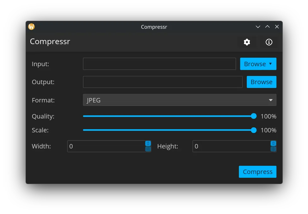Viewport: 308px width, 214px height.
Task: Decrease Width with the down stepper
Action: [148, 149]
